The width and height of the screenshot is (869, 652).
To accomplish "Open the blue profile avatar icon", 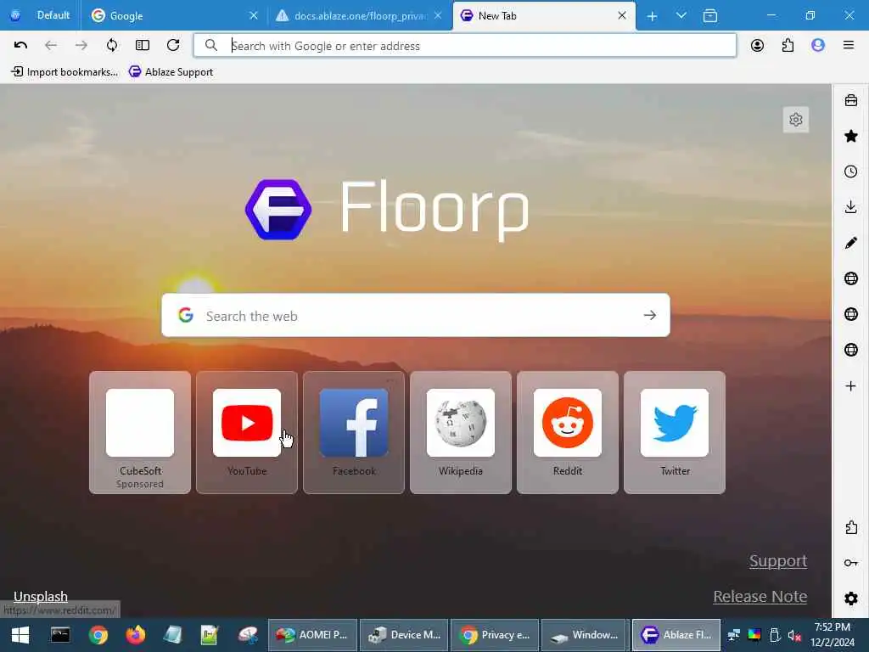I will 818,46.
